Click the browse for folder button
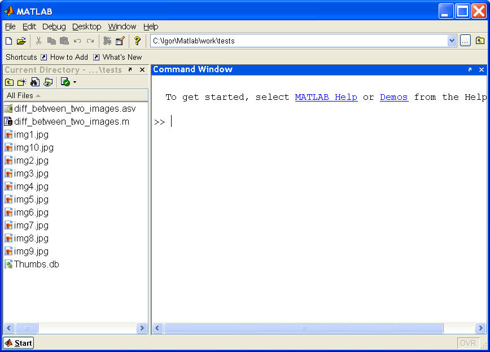 tap(465, 41)
